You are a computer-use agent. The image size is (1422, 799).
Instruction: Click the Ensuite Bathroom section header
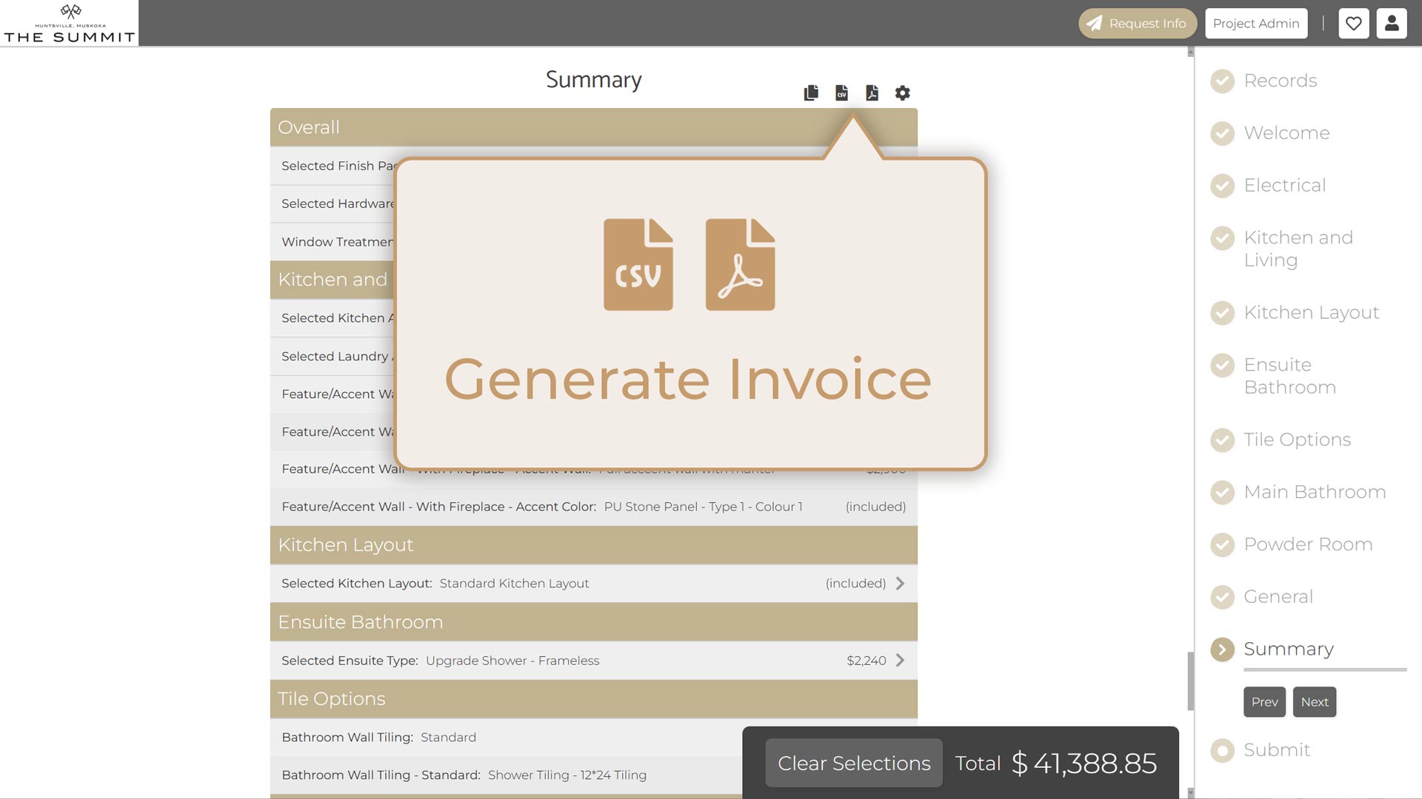(x=593, y=622)
